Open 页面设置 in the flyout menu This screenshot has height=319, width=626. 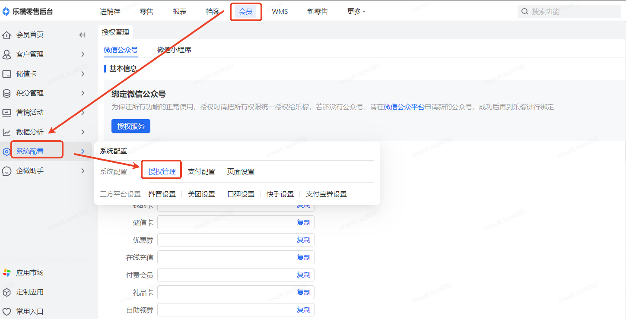(241, 171)
